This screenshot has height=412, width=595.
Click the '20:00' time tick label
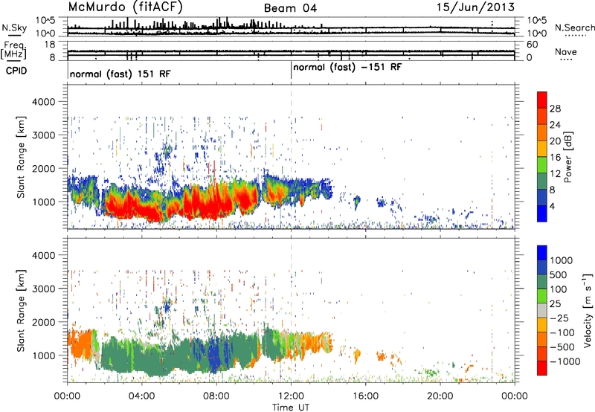pyautogui.click(x=440, y=396)
